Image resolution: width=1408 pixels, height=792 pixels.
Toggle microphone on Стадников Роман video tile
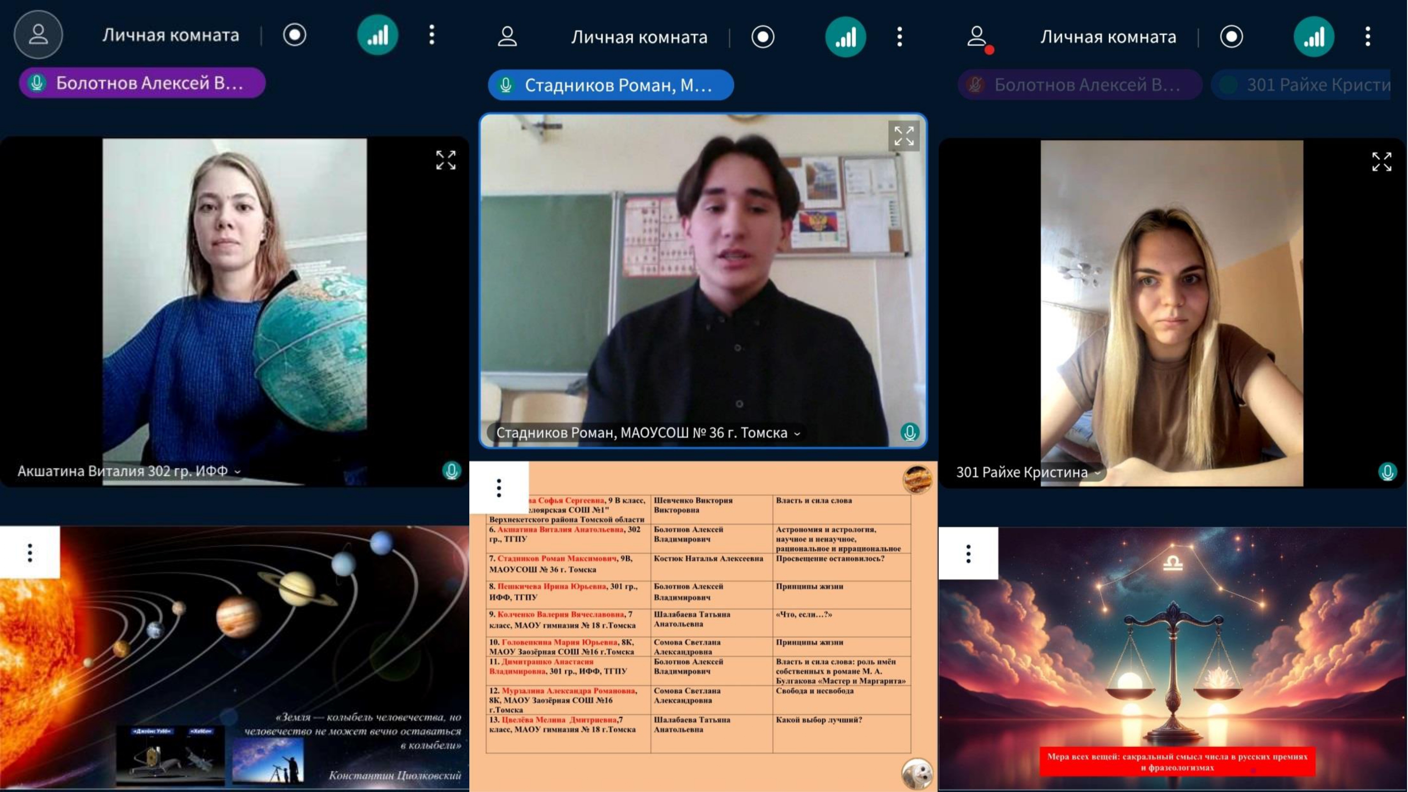tap(910, 432)
